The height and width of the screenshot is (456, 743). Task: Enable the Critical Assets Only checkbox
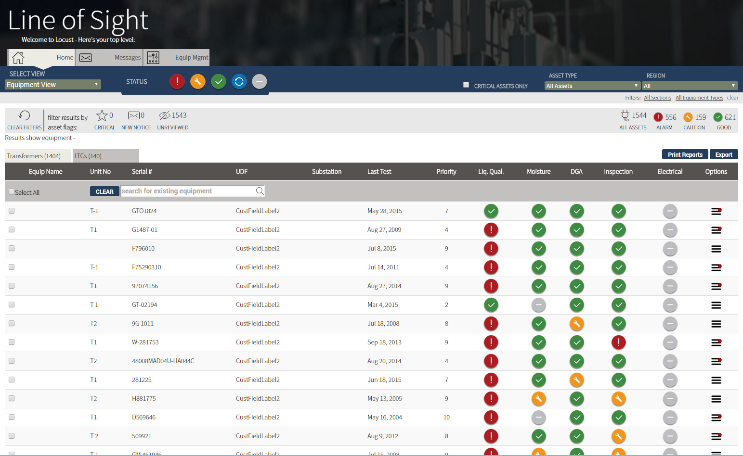[x=466, y=84]
